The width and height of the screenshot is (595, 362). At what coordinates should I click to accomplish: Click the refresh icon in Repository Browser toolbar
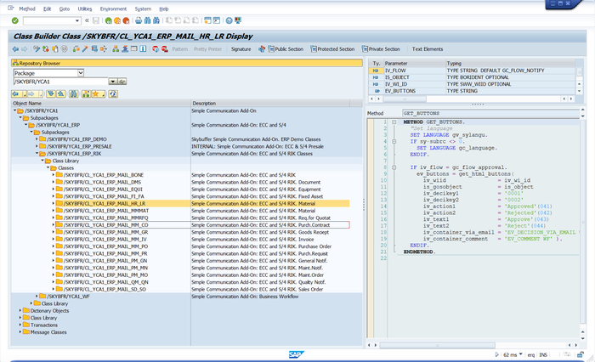tap(113, 93)
